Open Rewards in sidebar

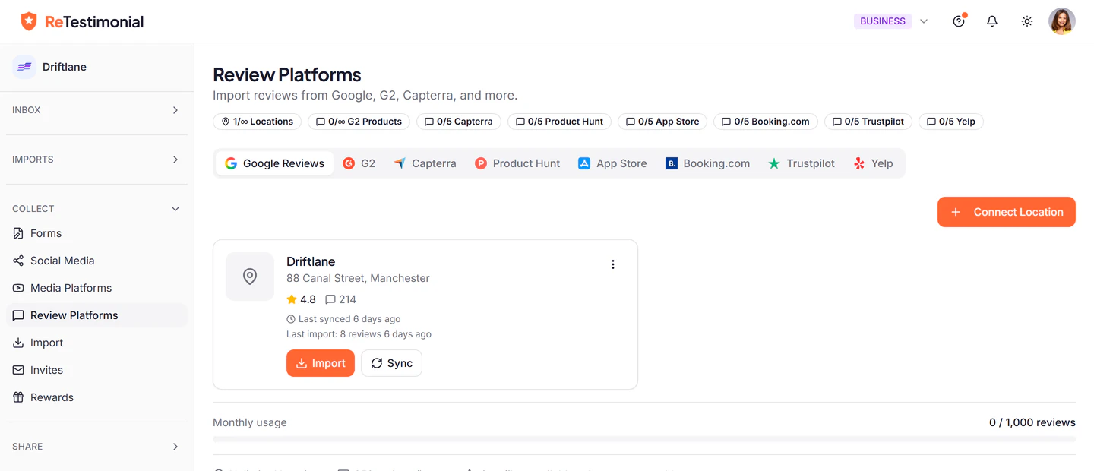point(96,397)
